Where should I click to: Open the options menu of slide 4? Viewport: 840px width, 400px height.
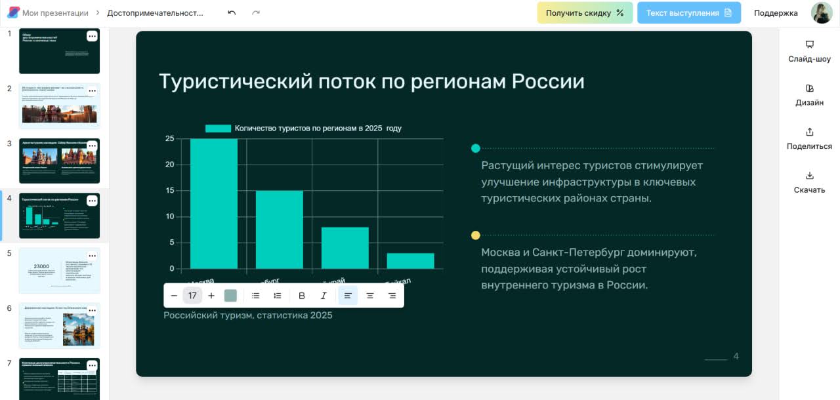92,201
